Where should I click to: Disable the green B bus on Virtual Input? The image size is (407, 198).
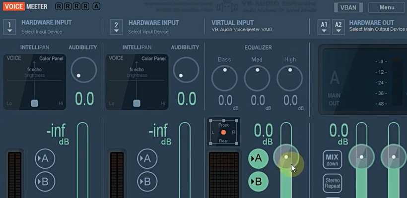[258, 181]
